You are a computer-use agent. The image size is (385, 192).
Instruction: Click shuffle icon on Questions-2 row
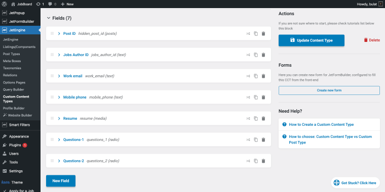point(248,161)
